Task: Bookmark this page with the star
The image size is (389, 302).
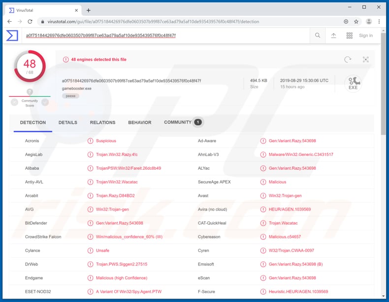Action: point(356,22)
